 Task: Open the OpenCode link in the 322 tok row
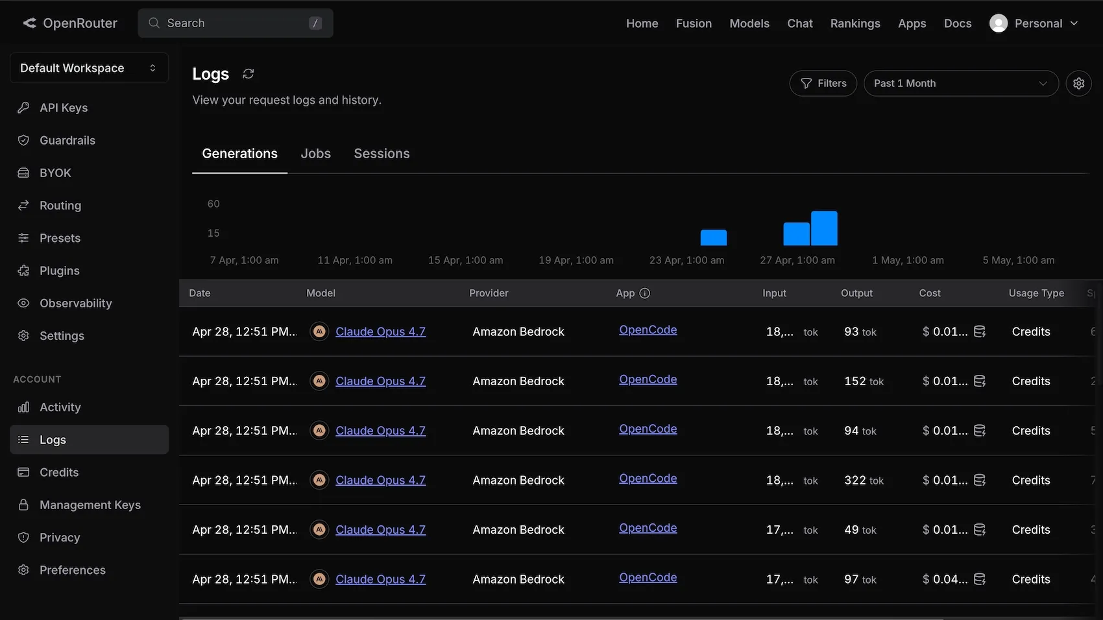pyautogui.click(x=648, y=479)
